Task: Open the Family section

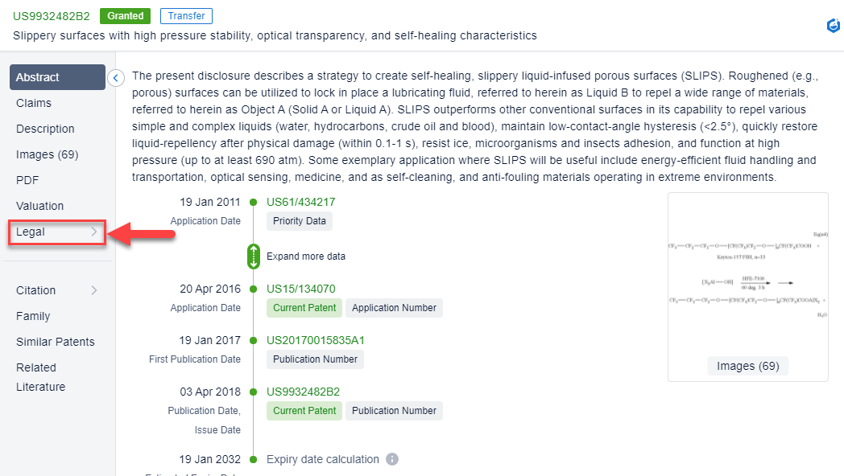Action: [33, 316]
